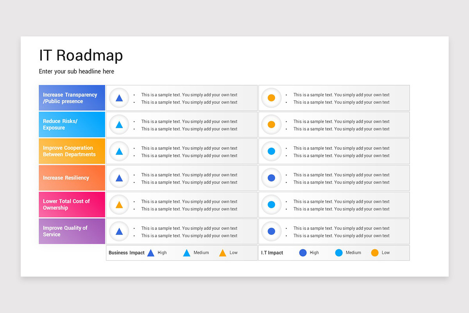The width and height of the screenshot is (469, 313).
Task: Click the dark blue triangle beside Increase Resiliency
Action: pos(119,178)
